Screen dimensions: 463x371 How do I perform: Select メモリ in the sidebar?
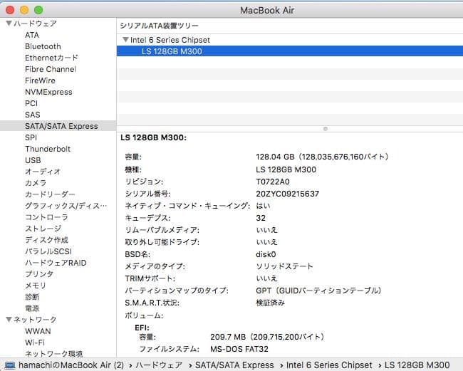[x=36, y=286]
